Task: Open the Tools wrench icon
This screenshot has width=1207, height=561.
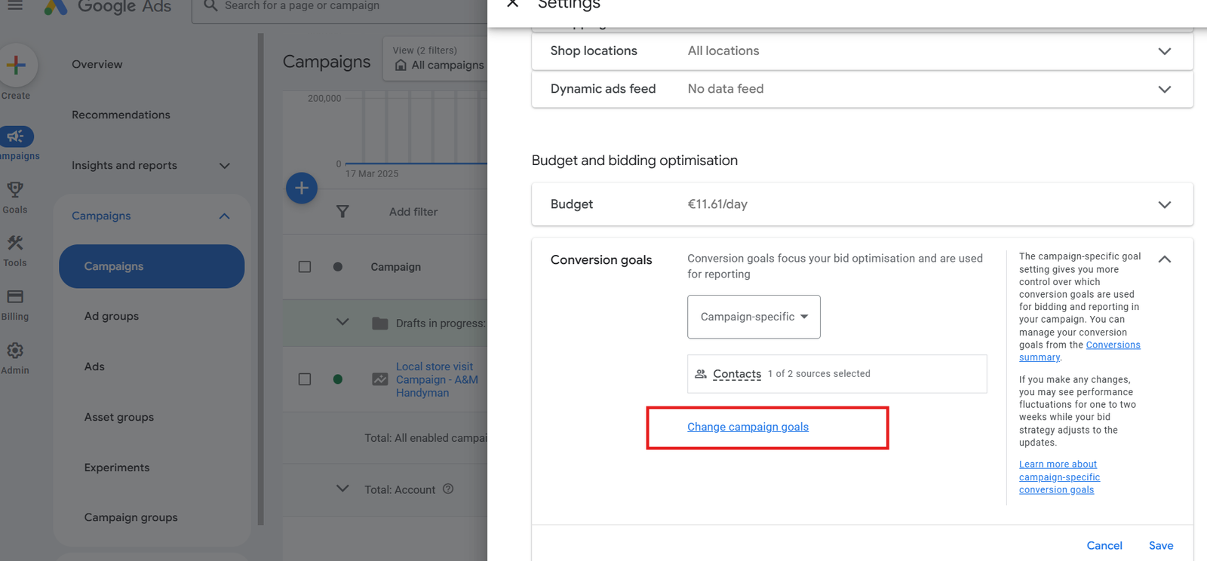Action: tap(15, 243)
